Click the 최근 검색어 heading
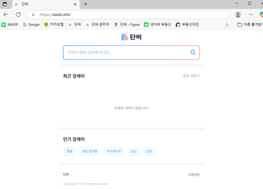 tap(74, 76)
